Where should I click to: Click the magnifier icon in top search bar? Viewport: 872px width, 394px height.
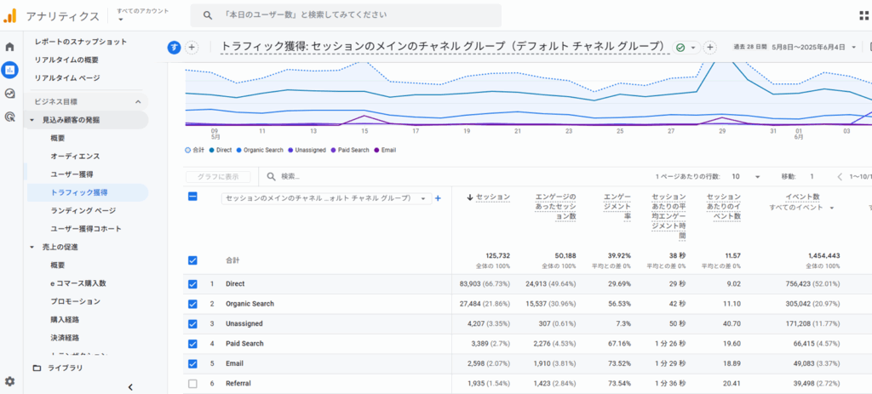pos(208,15)
